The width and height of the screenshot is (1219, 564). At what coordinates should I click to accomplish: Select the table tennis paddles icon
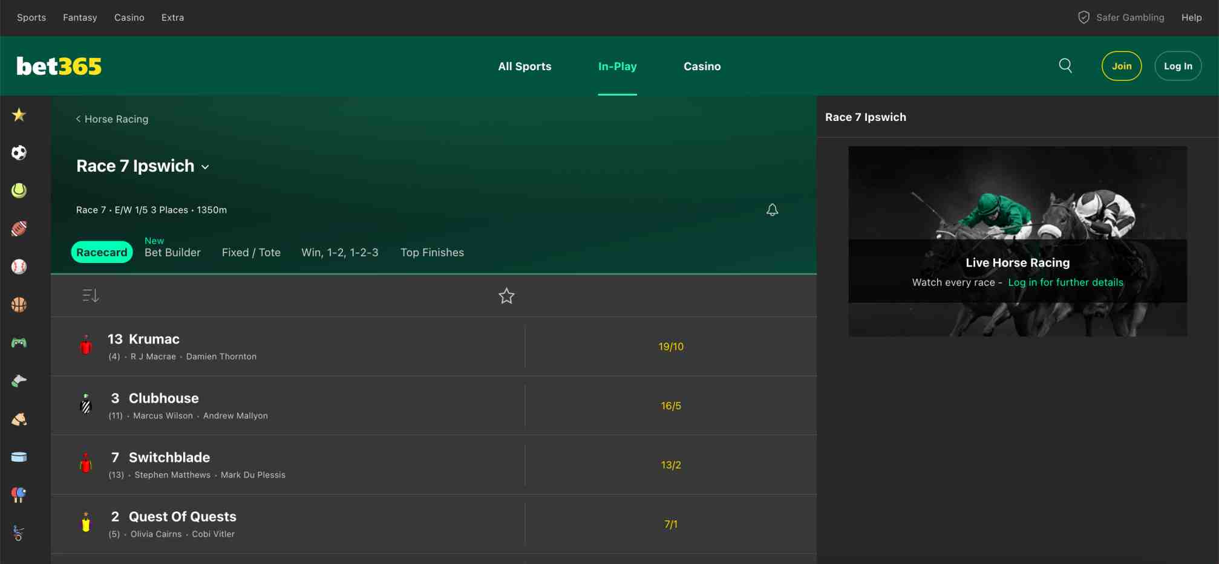tap(19, 495)
